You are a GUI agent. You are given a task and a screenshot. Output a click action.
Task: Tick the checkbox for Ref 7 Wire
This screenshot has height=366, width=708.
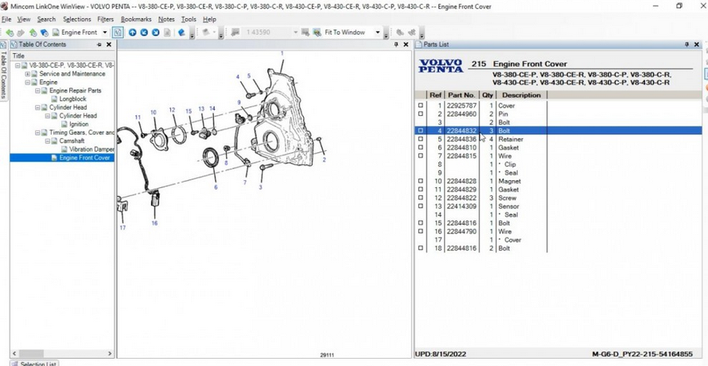pyautogui.click(x=420, y=156)
